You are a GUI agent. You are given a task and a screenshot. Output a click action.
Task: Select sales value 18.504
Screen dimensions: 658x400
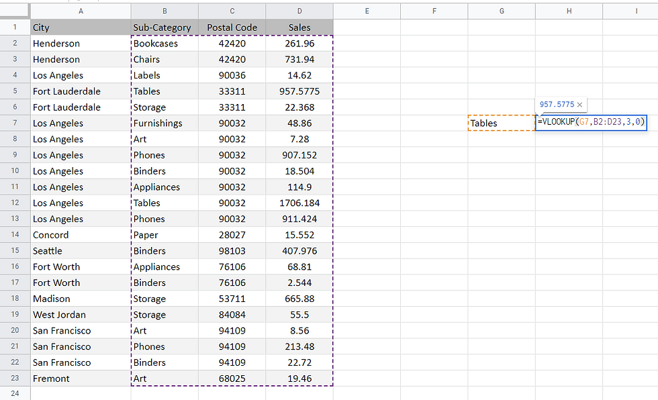click(299, 171)
